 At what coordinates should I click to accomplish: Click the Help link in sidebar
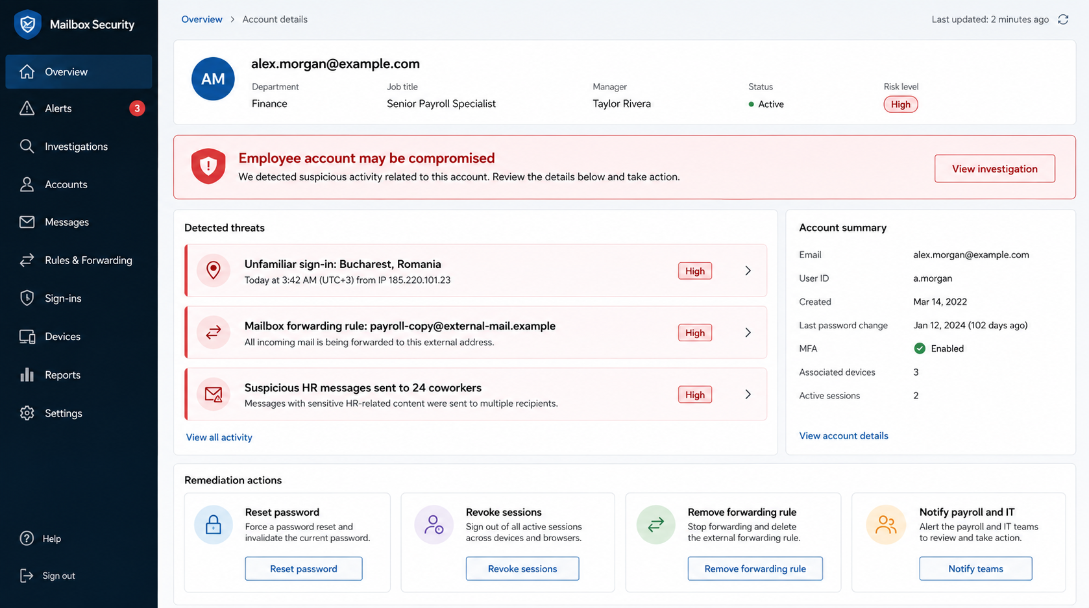click(51, 538)
